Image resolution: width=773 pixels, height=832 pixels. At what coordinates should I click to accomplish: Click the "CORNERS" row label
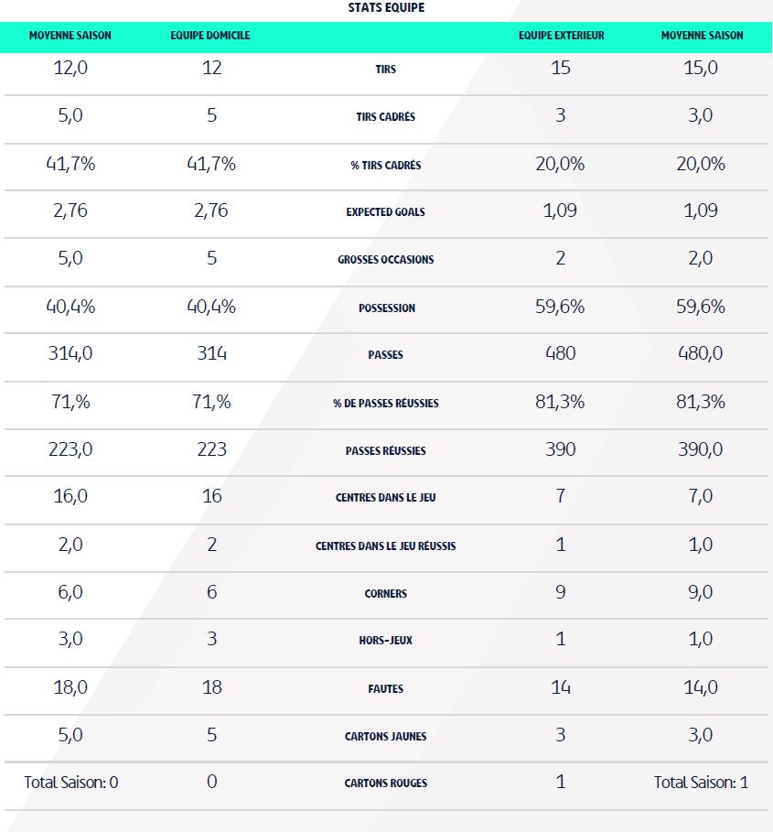coord(385,594)
